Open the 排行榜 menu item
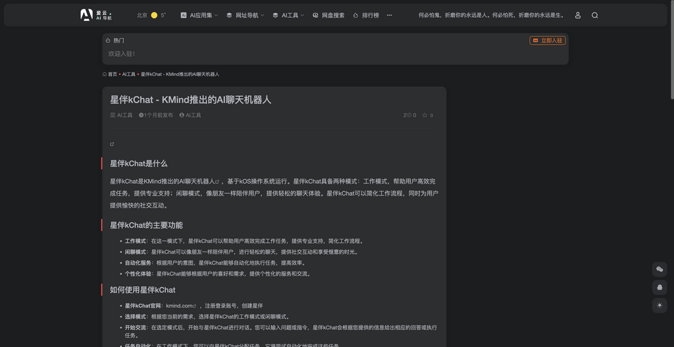The height and width of the screenshot is (347, 674). tap(366, 15)
